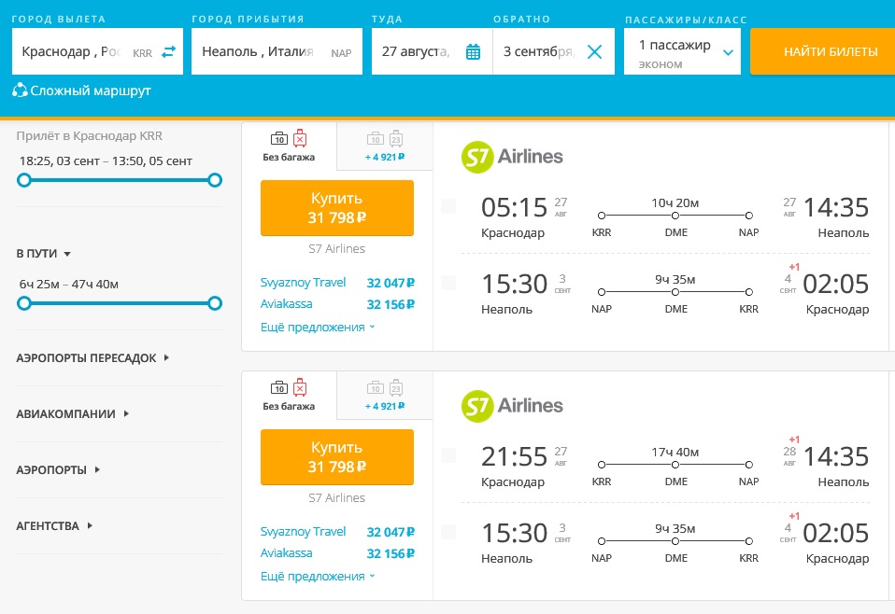Open the departure date calendar icon
895x614 pixels.
[x=473, y=52]
